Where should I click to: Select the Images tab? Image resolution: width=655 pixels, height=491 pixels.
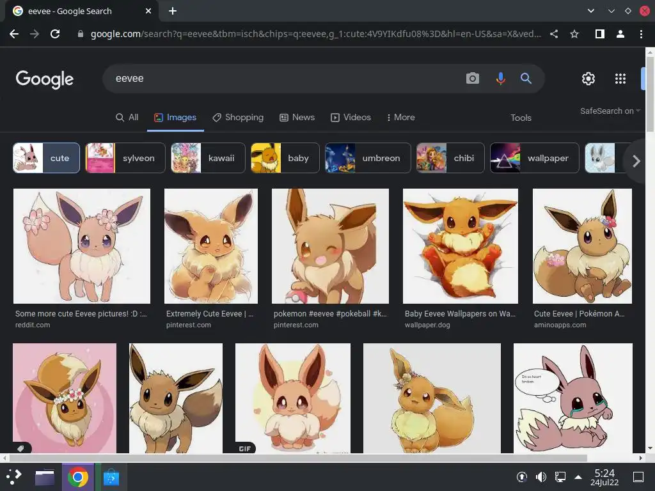point(175,118)
